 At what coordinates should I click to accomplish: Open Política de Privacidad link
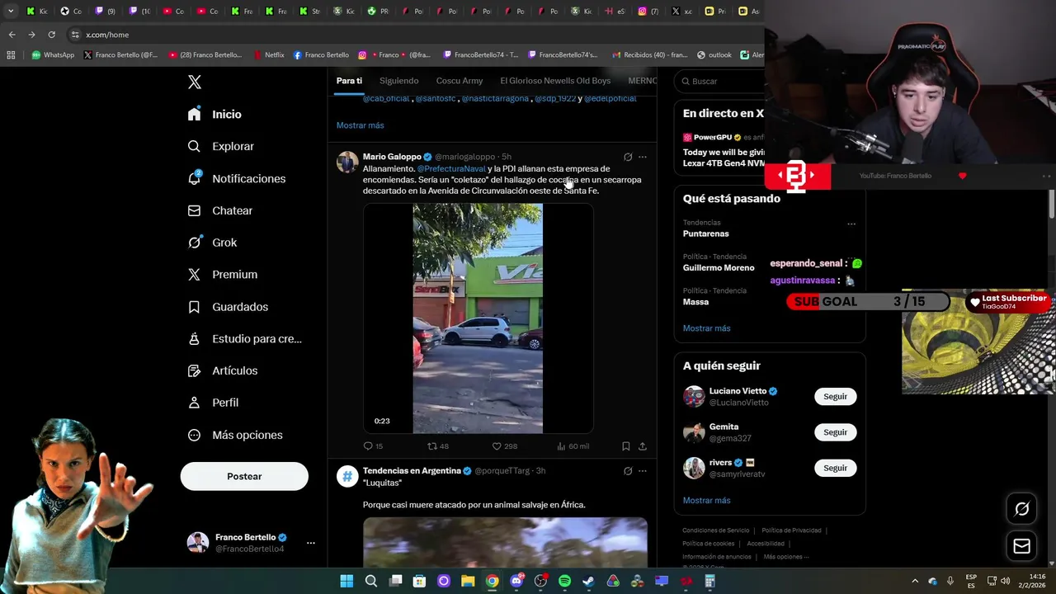pyautogui.click(x=791, y=530)
